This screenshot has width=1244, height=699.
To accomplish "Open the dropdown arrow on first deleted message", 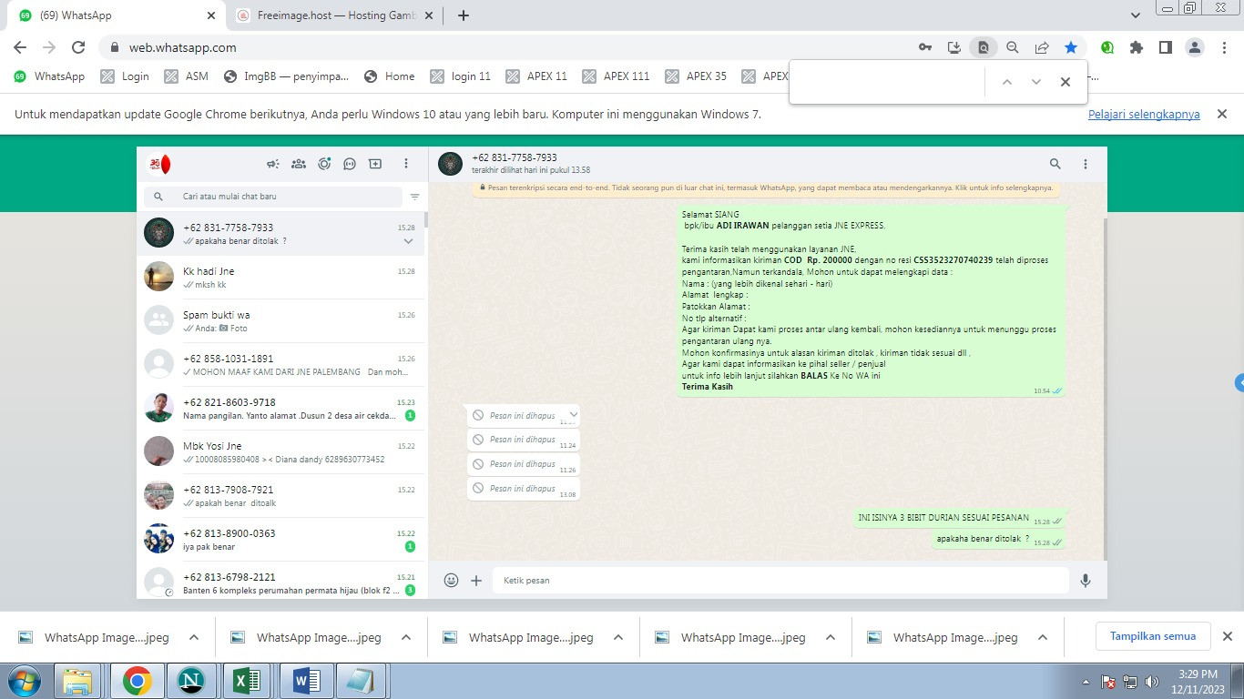I will pyautogui.click(x=573, y=414).
